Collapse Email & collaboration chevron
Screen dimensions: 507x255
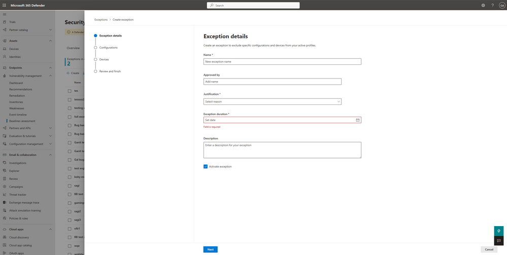pyautogui.click(x=50, y=155)
